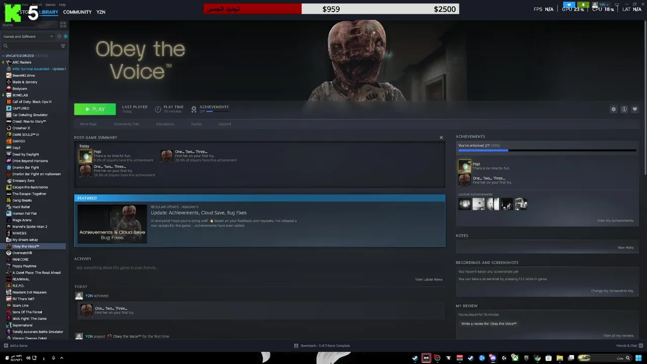The width and height of the screenshot is (647, 364).
Task: Open the Store Page link
Action: (x=88, y=124)
